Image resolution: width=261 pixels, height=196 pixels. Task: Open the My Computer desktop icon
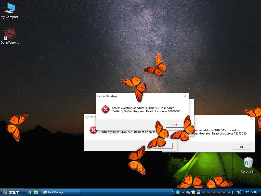pyautogui.click(x=10, y=11)
